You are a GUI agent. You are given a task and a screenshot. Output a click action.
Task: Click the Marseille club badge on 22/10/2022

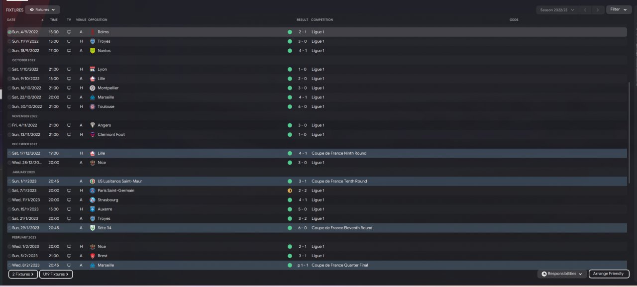tap(93, 97)
